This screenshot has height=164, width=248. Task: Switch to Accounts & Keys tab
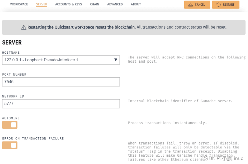69,4
